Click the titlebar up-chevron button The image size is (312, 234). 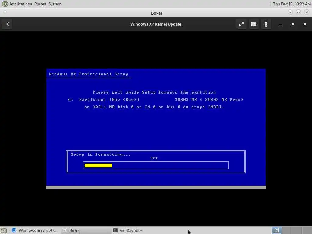(x=298, y=12)
